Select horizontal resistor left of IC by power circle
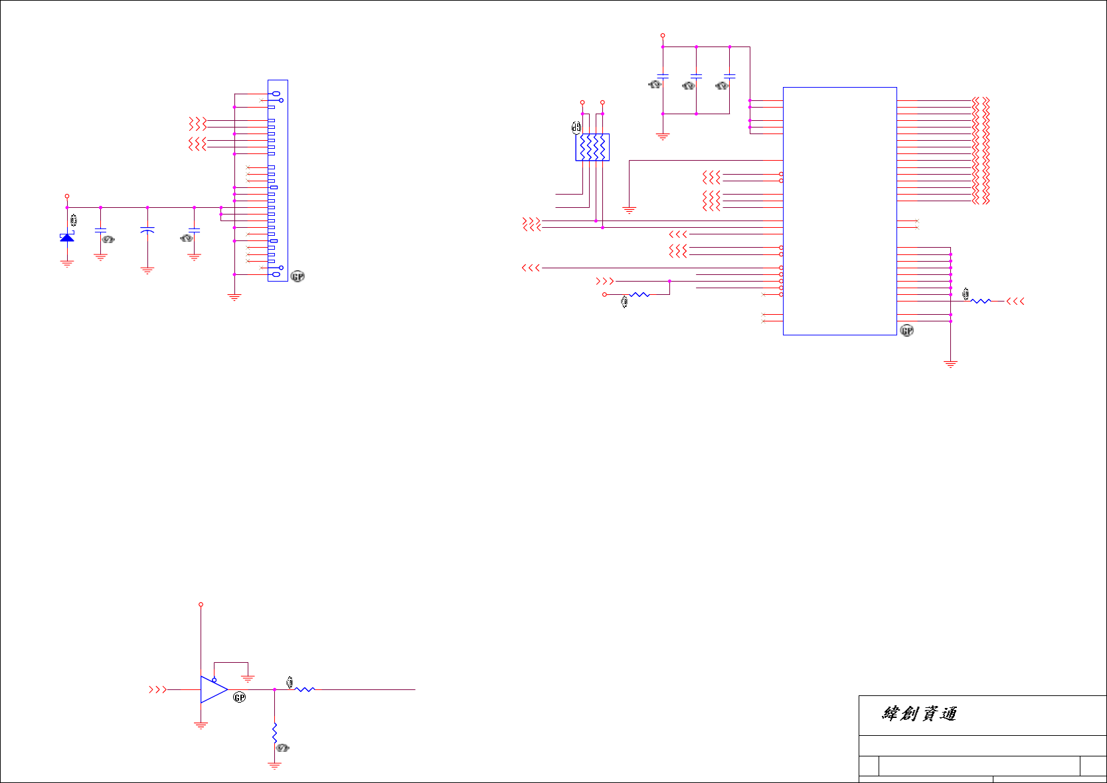 coord(639,294)
